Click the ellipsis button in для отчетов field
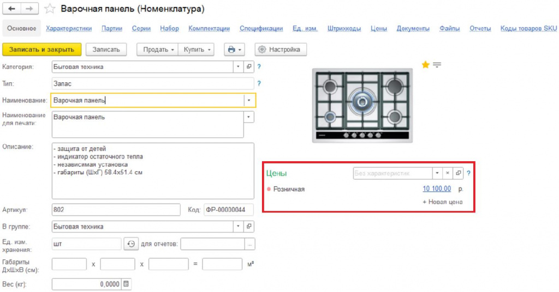 [x=250, y=244]
